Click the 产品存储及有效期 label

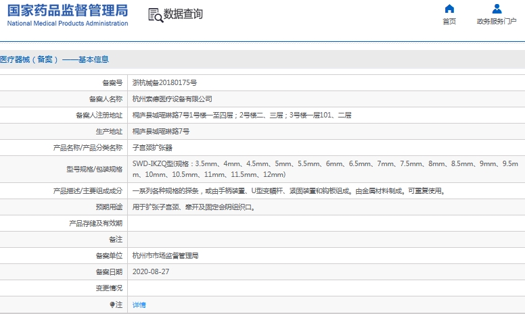(x=96, y=223)
